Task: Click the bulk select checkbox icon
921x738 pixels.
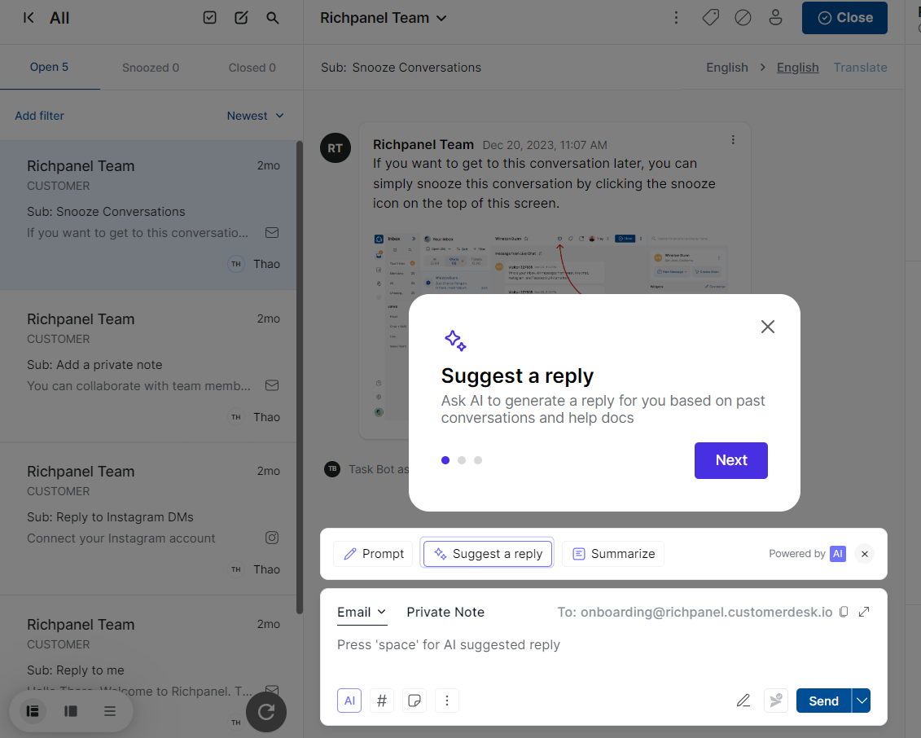Action: [210, 18]
